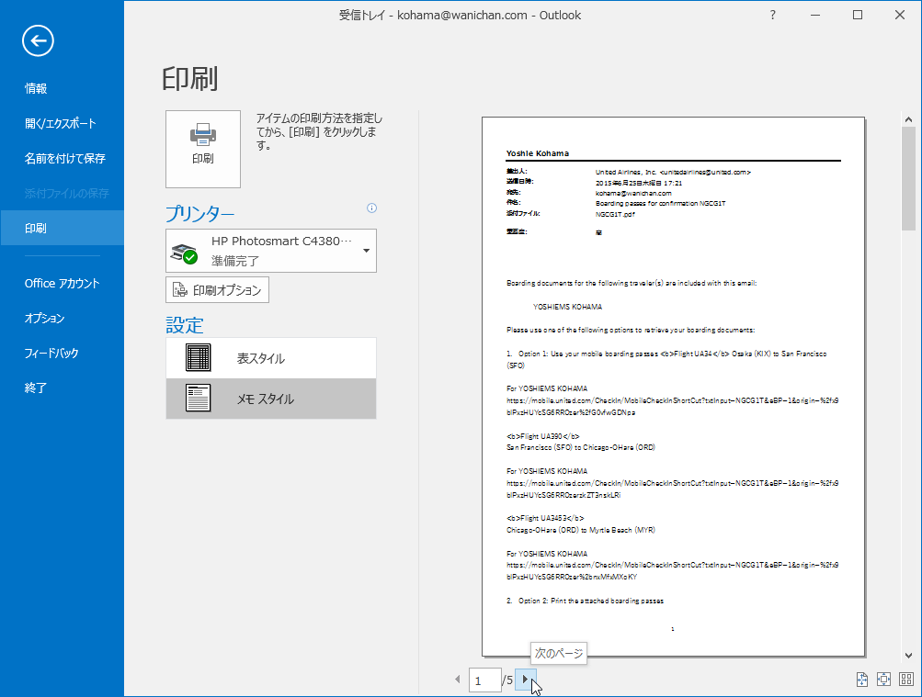Select the 印刷 sidebar item
This screenshot has width=922, height=697.
click(62, 228)
